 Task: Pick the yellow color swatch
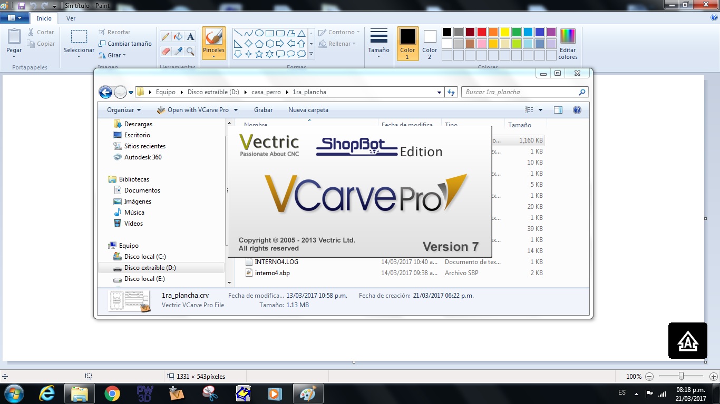click(x=504, y=32)
